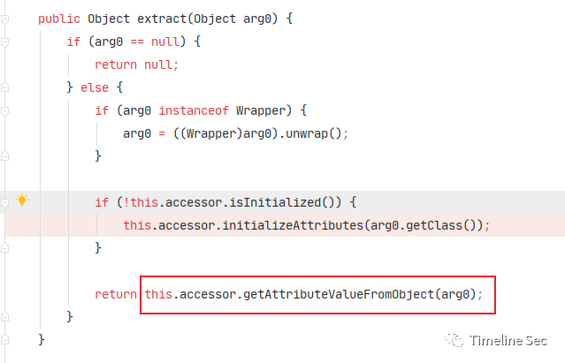Click the method closing brace fold marker
Viewport: 565px width, 363px height.
(x=4, y=340)
